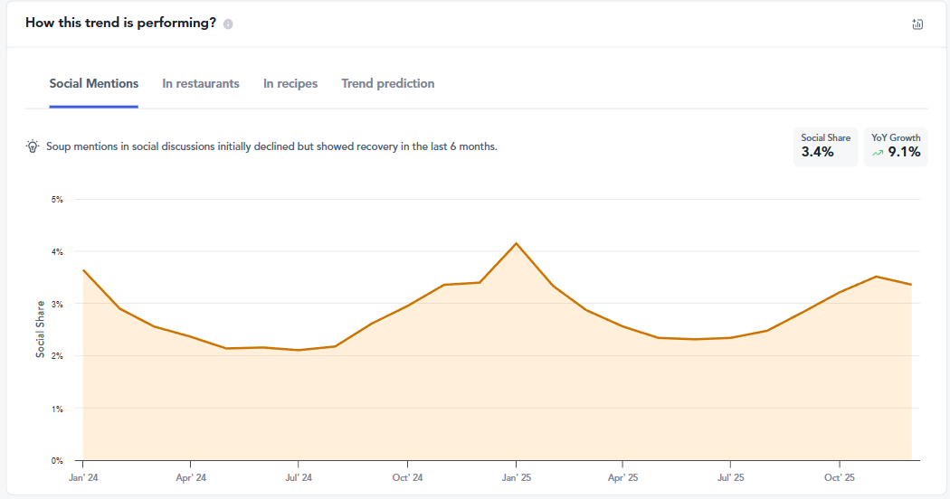
Task: Select the In recipes tab
Action: (290, 83)
